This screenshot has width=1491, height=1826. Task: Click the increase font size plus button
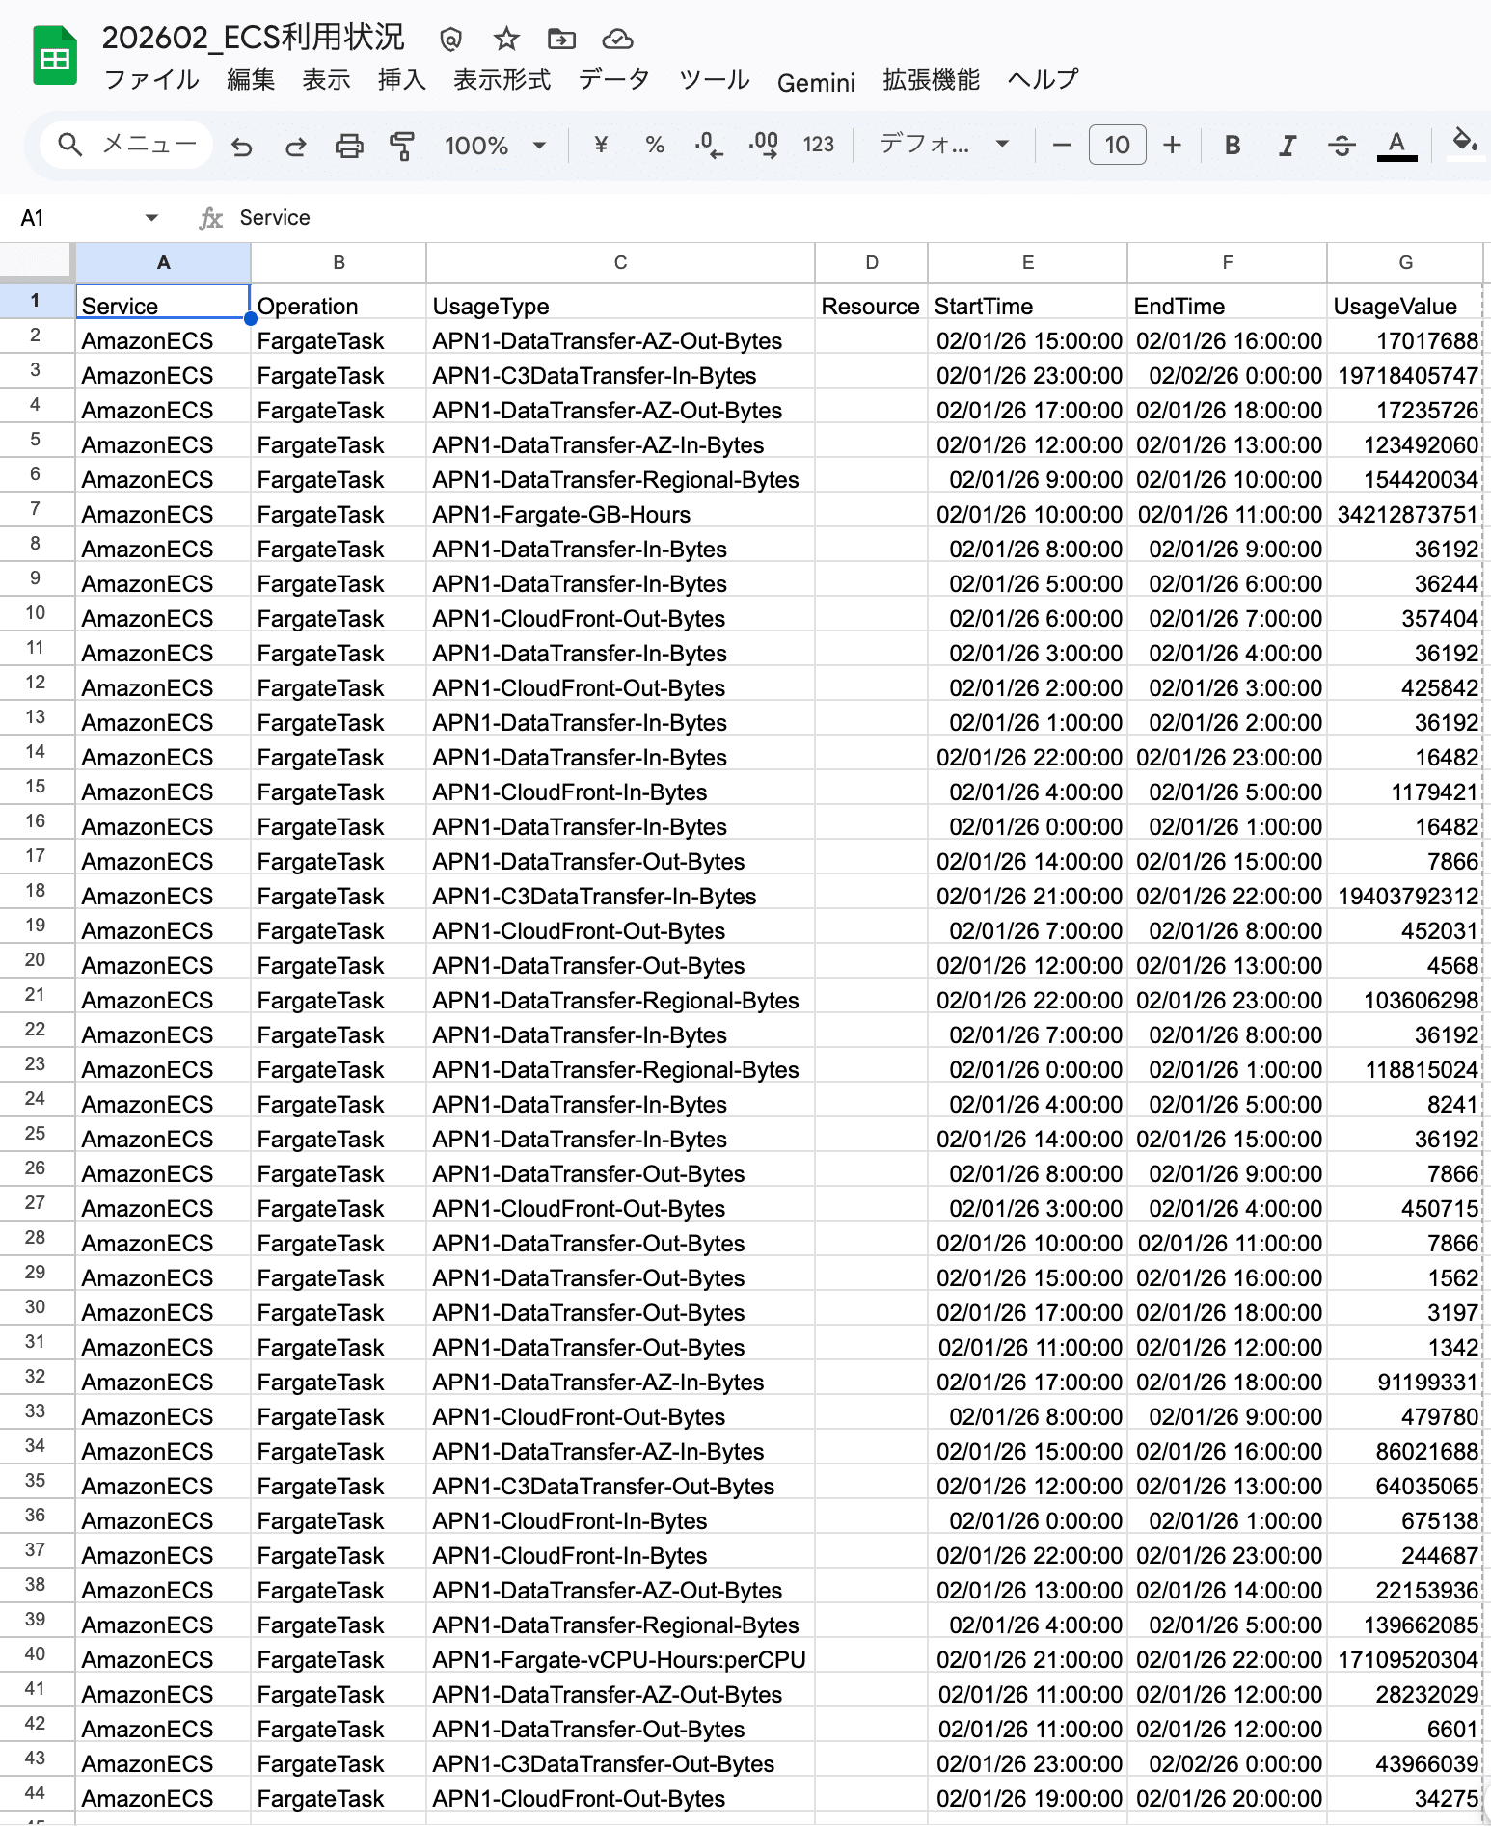(x=1172, y=146)
